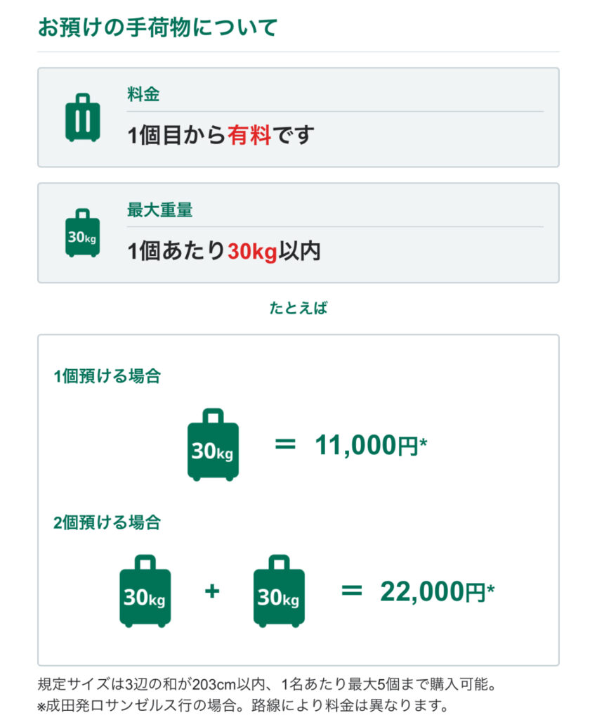Click the 成田発ロサンゼルス行 footnote
The height and width of the screenshot is (720, 597).
pos(243,705)
